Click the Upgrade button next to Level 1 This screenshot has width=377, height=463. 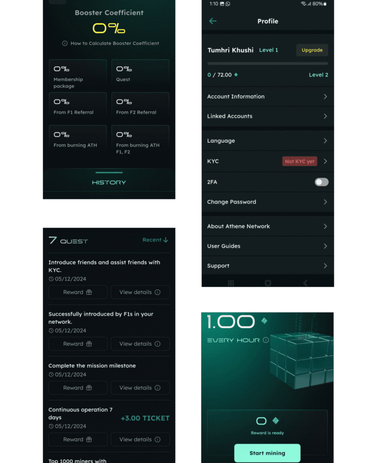pos(312,50)
